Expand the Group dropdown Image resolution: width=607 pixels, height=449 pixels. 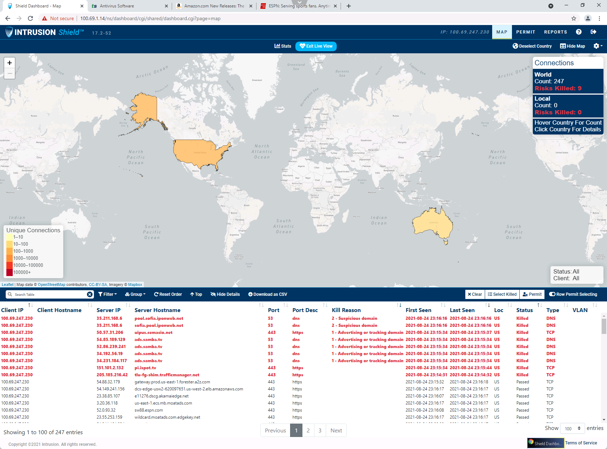135,294
